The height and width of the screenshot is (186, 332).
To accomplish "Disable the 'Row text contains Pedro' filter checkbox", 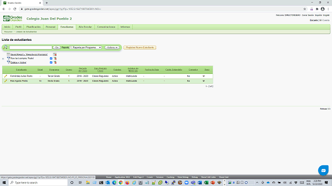I will point(51,58).
